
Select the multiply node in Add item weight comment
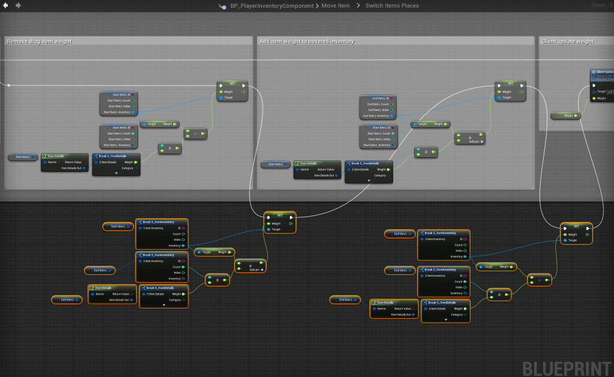pos(426,152)
